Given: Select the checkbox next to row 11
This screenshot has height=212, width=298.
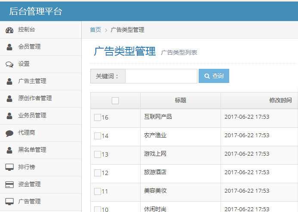Looking at the screenshot, I should [98, 191].
